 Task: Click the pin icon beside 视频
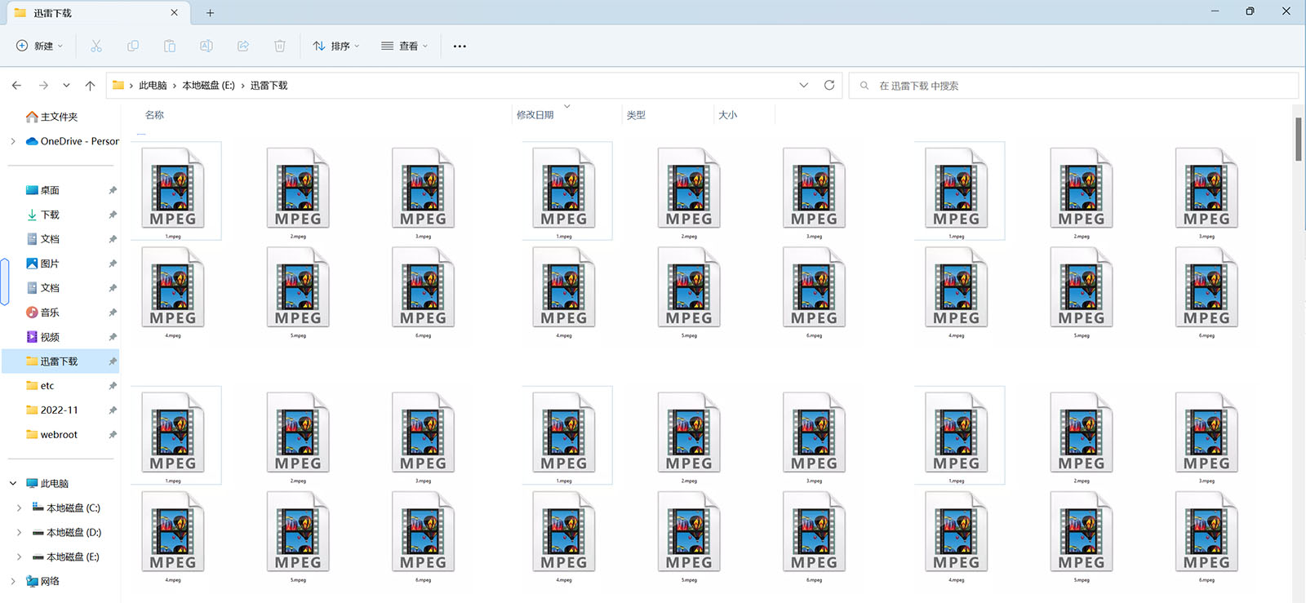113,337
